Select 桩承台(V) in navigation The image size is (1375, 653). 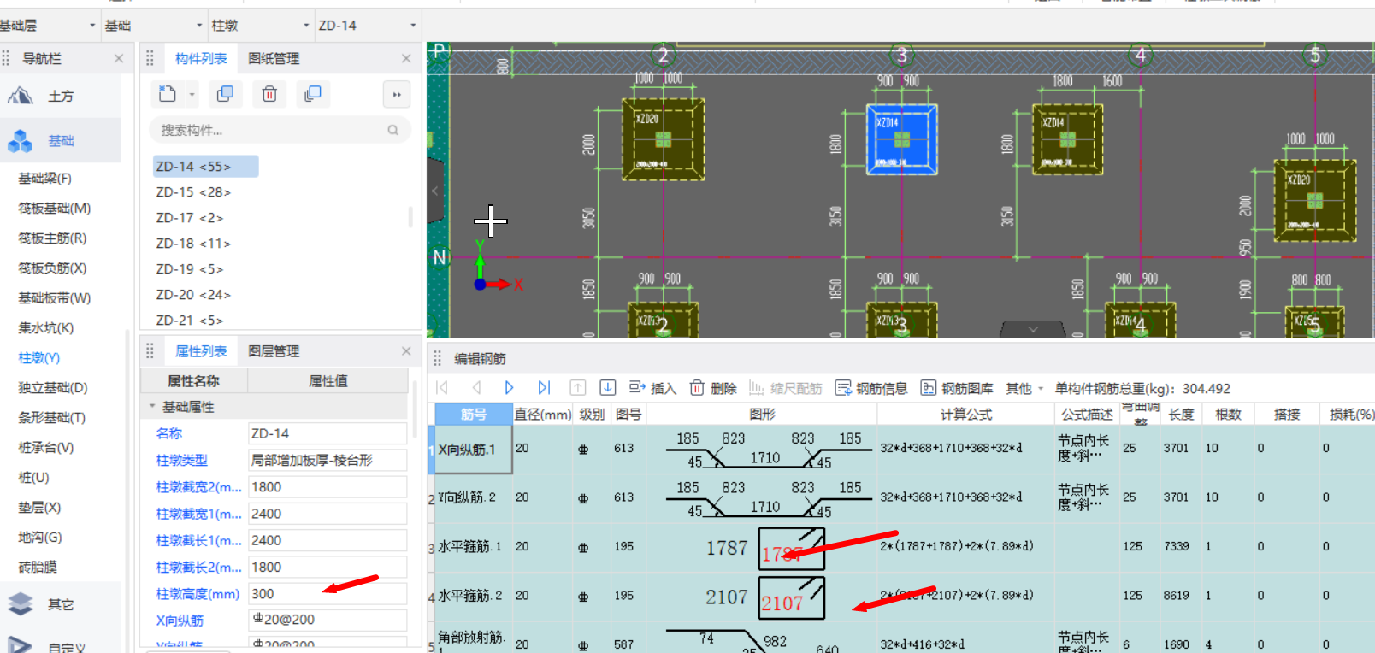[46, 447]
